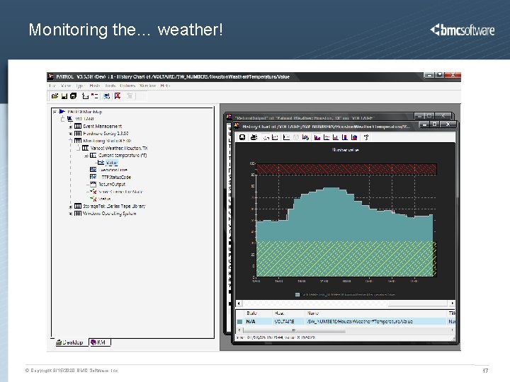
Task: Click the first icon on History Chart toolbar
Action: pos(242,137)
